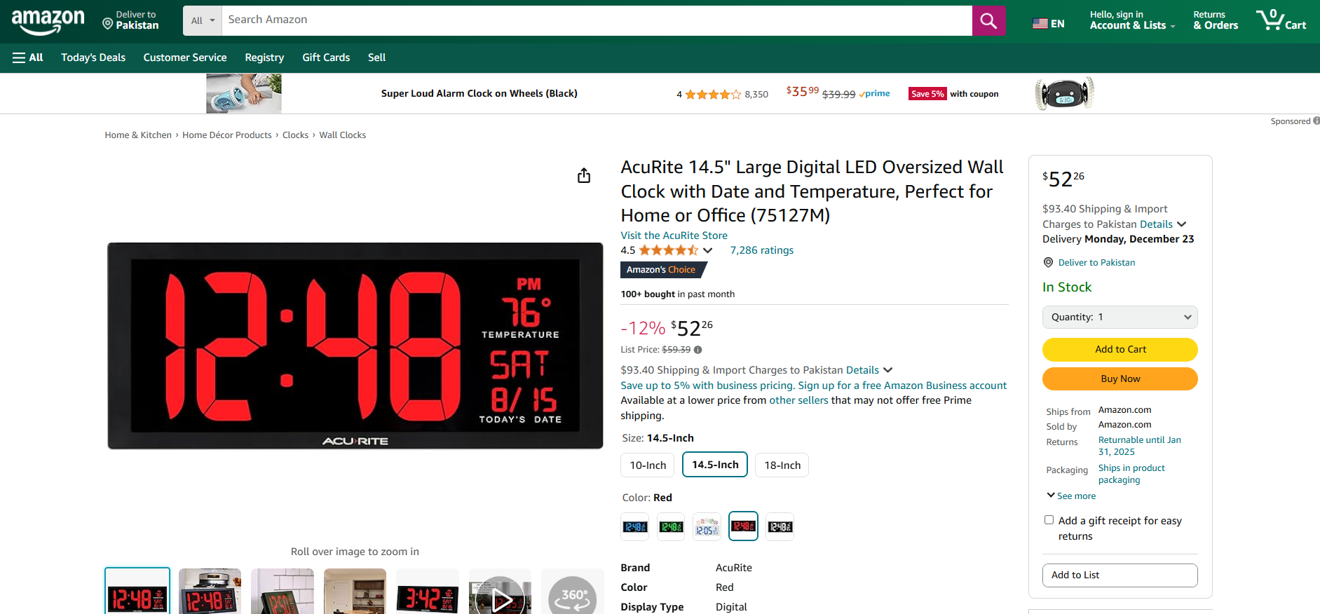Viewport: 1320px width, 614px height.
Task: Click the Amazon's Choice badge
Action: pyautogui.click(x=662, y=270)
